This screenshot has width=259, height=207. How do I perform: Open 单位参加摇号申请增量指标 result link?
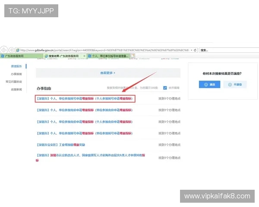85,133
